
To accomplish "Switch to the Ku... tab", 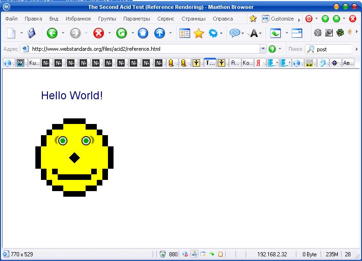I will point(34,62).
